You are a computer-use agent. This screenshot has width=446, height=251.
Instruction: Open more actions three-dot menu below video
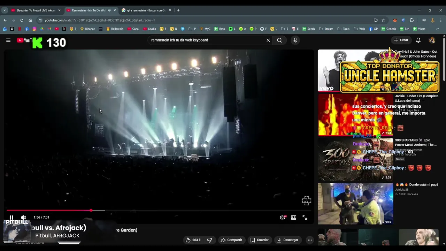click(x=310, y=240)
